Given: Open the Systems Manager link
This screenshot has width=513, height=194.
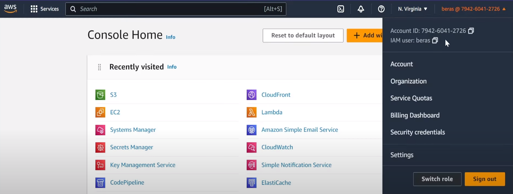Looking at the screenshot, I should tap(133, 130).
